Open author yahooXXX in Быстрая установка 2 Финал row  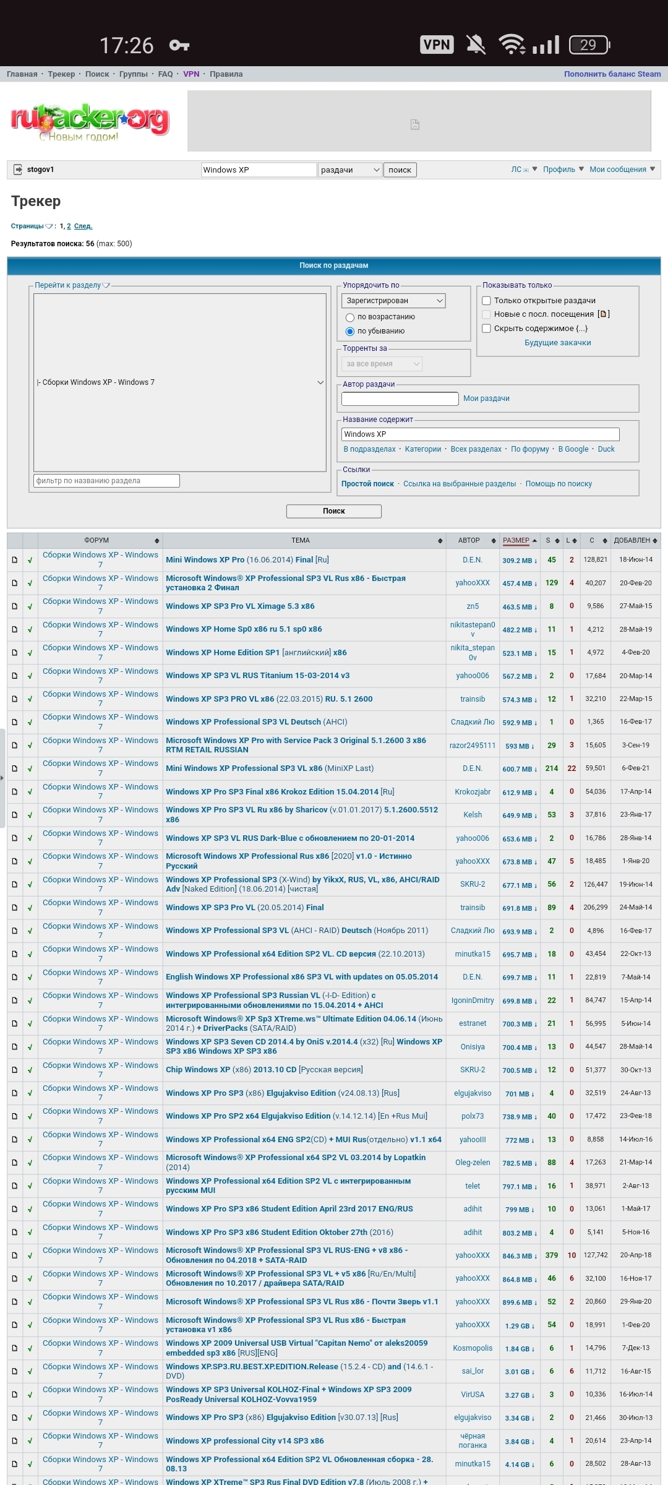[x=473, y=583]
